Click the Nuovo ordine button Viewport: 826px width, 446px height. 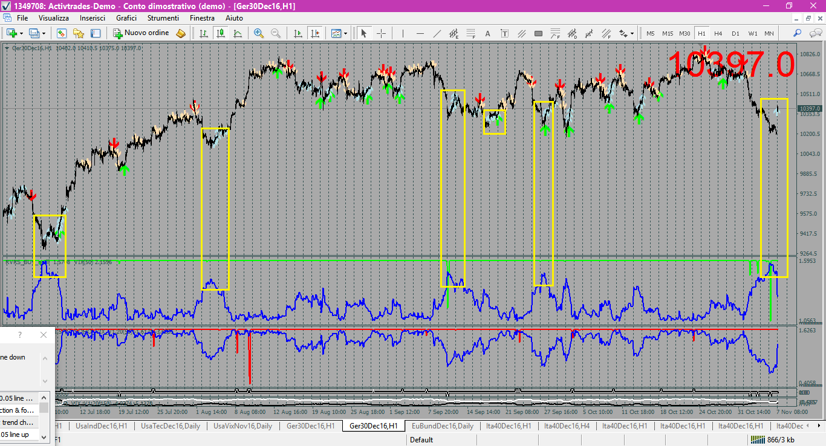coord(142,33)
